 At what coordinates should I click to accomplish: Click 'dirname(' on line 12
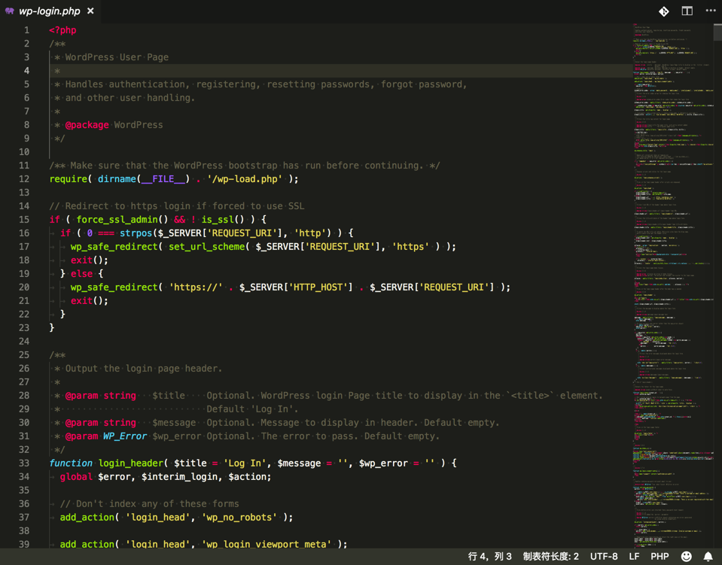point(119,179)
